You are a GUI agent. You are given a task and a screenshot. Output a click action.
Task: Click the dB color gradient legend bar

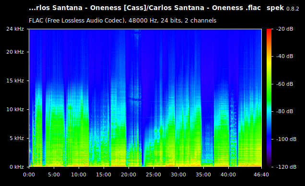pyautogui.click(x=269, y=98)
